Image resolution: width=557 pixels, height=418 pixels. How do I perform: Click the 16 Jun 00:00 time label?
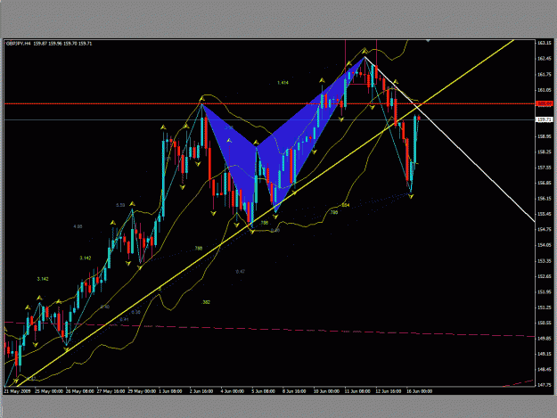[x=419, y=391]
